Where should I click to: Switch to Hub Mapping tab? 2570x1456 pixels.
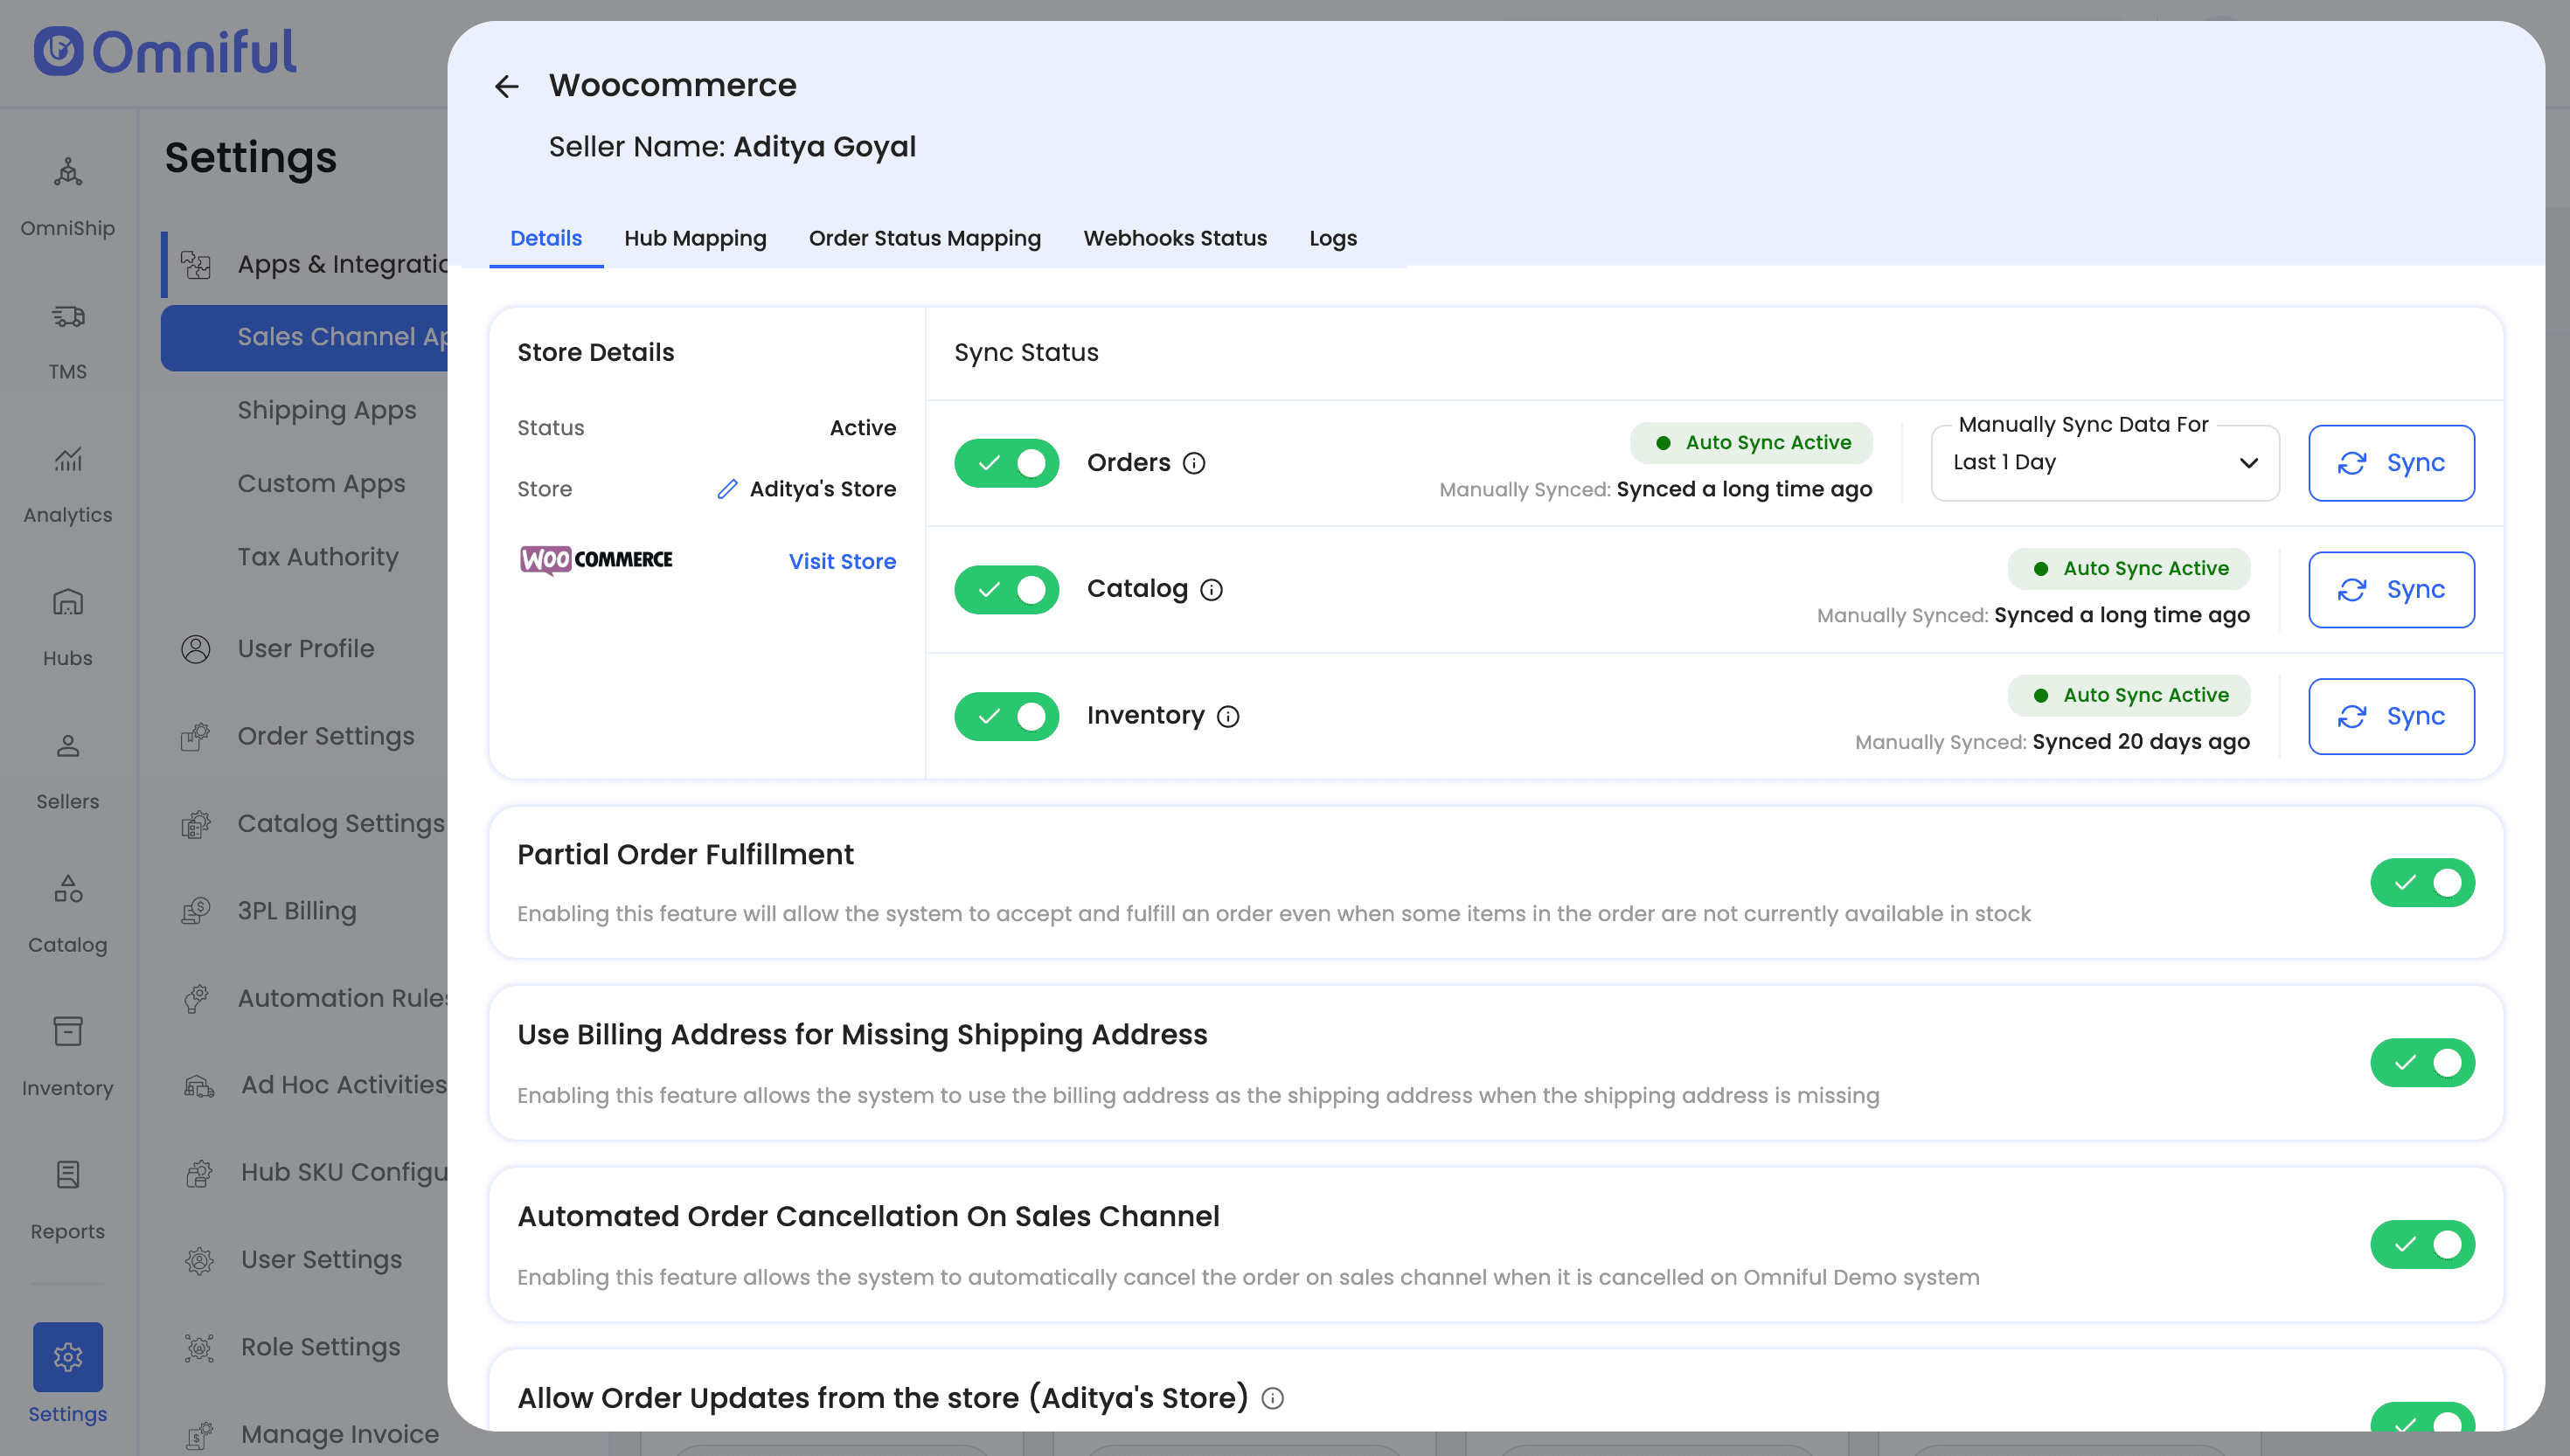point(695,238)
